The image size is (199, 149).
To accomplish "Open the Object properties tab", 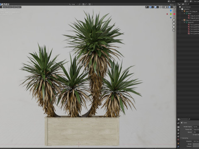I will click(x=178, y=144).
